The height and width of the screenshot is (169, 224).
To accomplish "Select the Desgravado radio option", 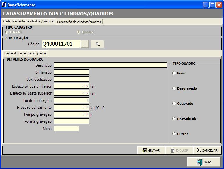I will (174, 88).
